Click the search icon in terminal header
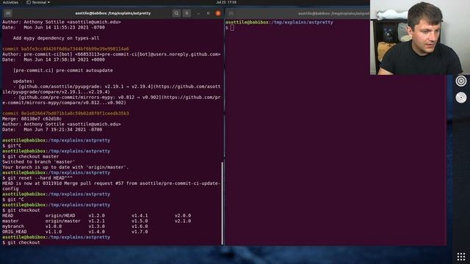Image resolution: width=470 pixels, height=264 pixels. point(176,13)
